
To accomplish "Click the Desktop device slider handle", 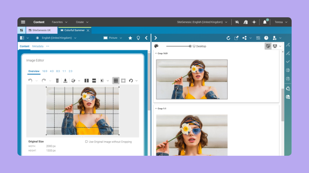I will click(x=190, y=46).
